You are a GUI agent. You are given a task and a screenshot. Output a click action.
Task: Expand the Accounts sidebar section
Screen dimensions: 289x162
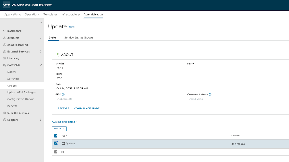point(41,38)
